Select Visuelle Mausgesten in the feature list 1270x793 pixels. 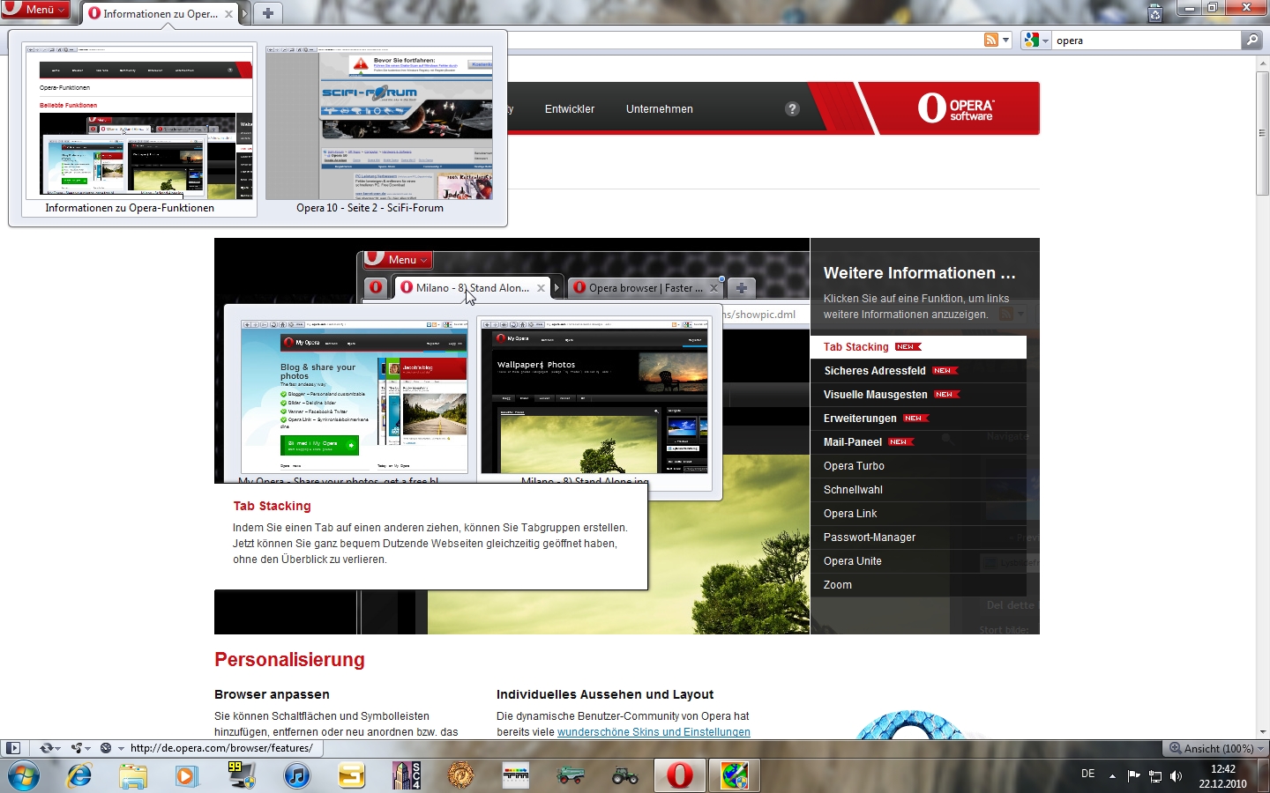(875, 395)
